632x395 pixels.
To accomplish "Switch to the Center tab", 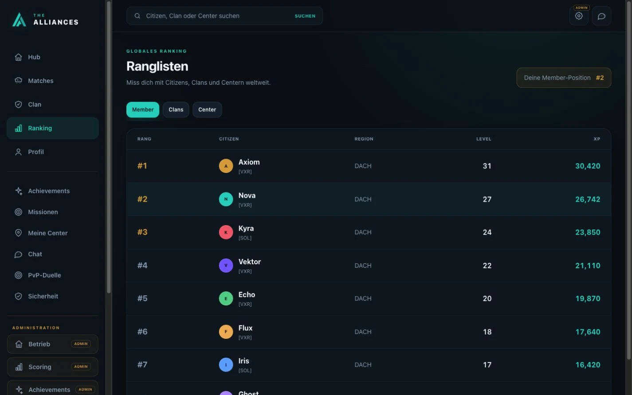I will pos(207,110).
